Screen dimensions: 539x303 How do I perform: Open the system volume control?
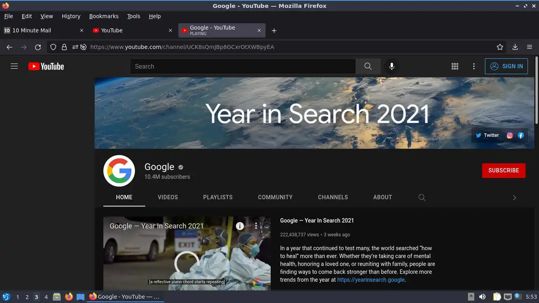click(x=483, y=297)
